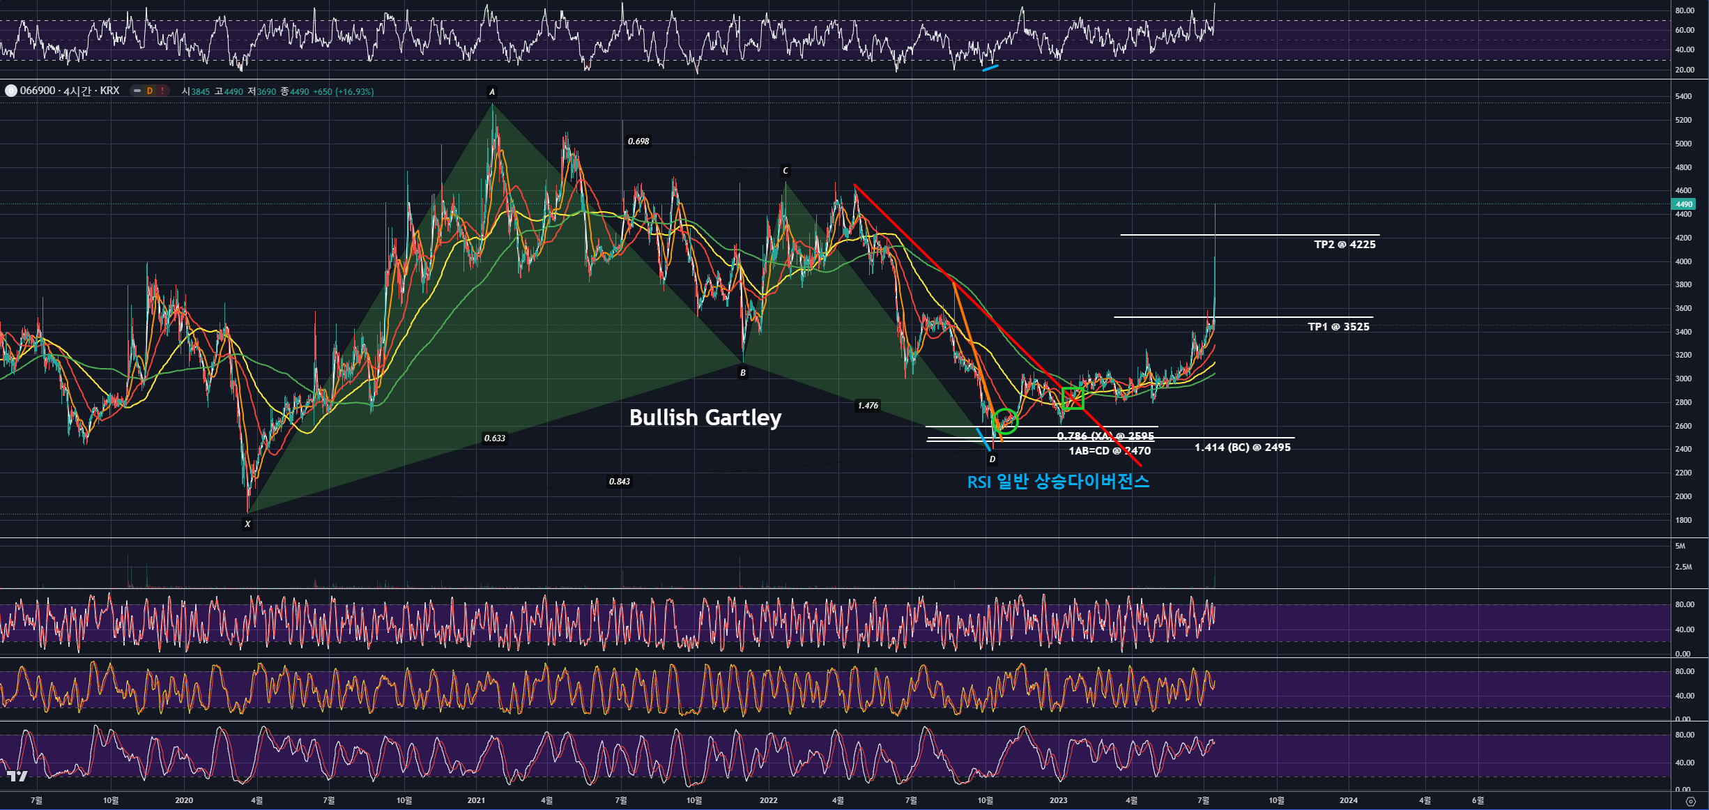Select the Bullish Gartley text label
The width and height of the screenshot is (1709, 810).
coord(705,417)
